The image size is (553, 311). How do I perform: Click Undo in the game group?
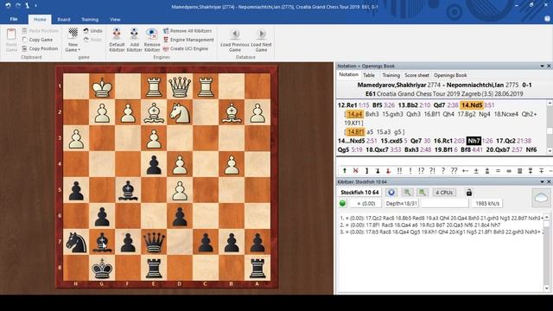[93, 31]
